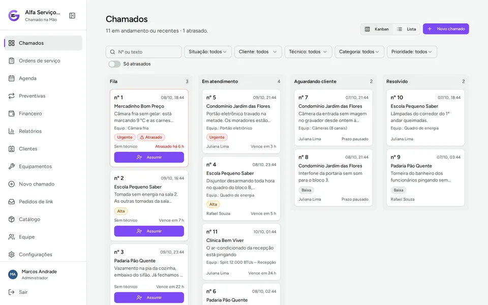Viewport: 488px width, 305px height.
Task: Click the Clientes contact icon
Action: [12, 149]
